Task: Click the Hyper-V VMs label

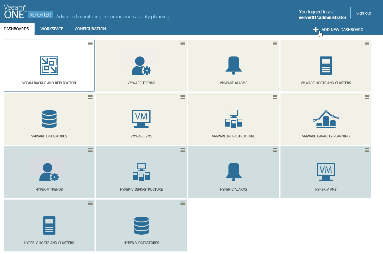Action: point(326,190)
